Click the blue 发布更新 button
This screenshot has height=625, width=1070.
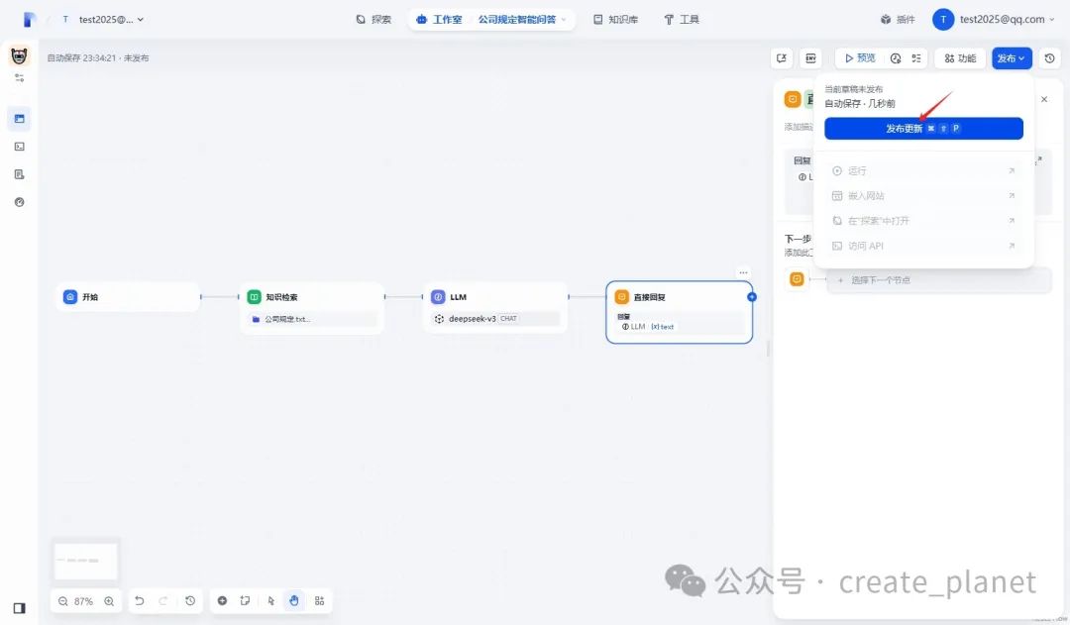pyautogui.click(x=923, y=129)
